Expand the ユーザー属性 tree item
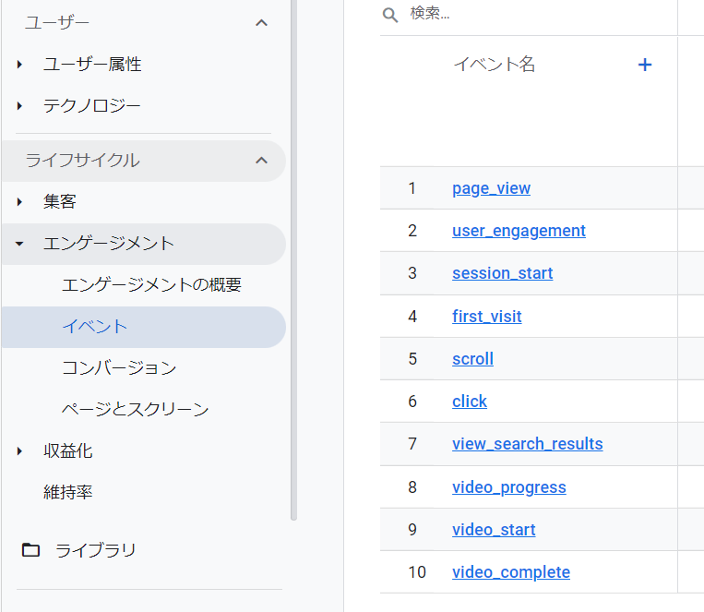This screenshot has width=704, height=612. pos(19,65)
